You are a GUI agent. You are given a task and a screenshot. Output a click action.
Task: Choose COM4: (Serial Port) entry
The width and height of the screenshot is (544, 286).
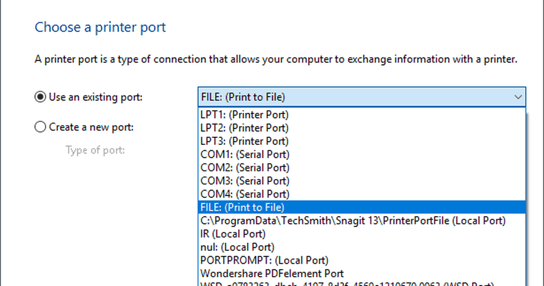point(245,194)
